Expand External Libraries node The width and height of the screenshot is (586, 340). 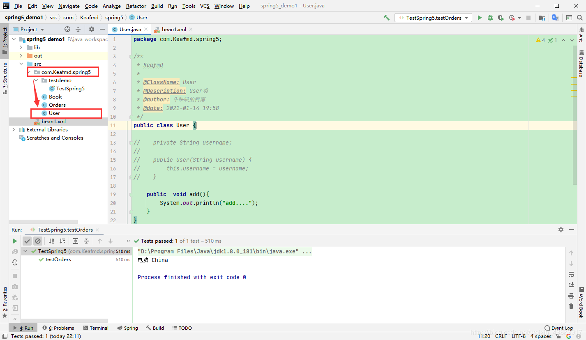pyautogui.click(x=14, y=130)
